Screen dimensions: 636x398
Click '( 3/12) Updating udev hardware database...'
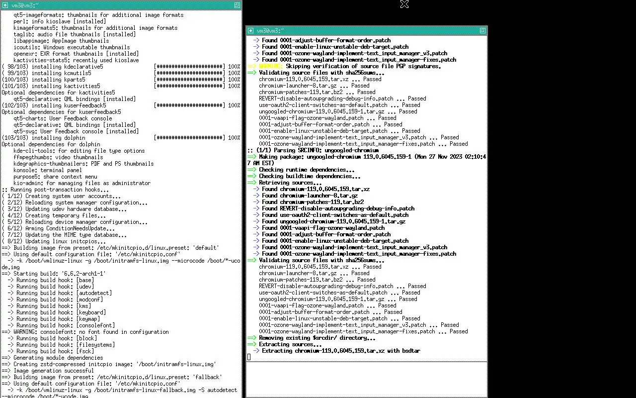66,209
